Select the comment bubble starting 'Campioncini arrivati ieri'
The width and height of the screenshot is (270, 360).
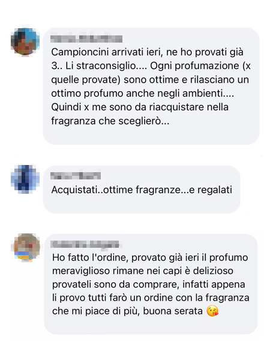click(x=151, y=86)
